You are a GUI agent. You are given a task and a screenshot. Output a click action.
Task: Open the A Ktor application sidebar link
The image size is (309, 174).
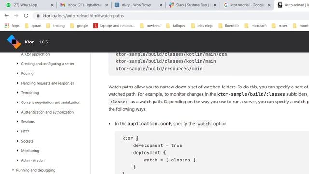[x=35, y=54]
